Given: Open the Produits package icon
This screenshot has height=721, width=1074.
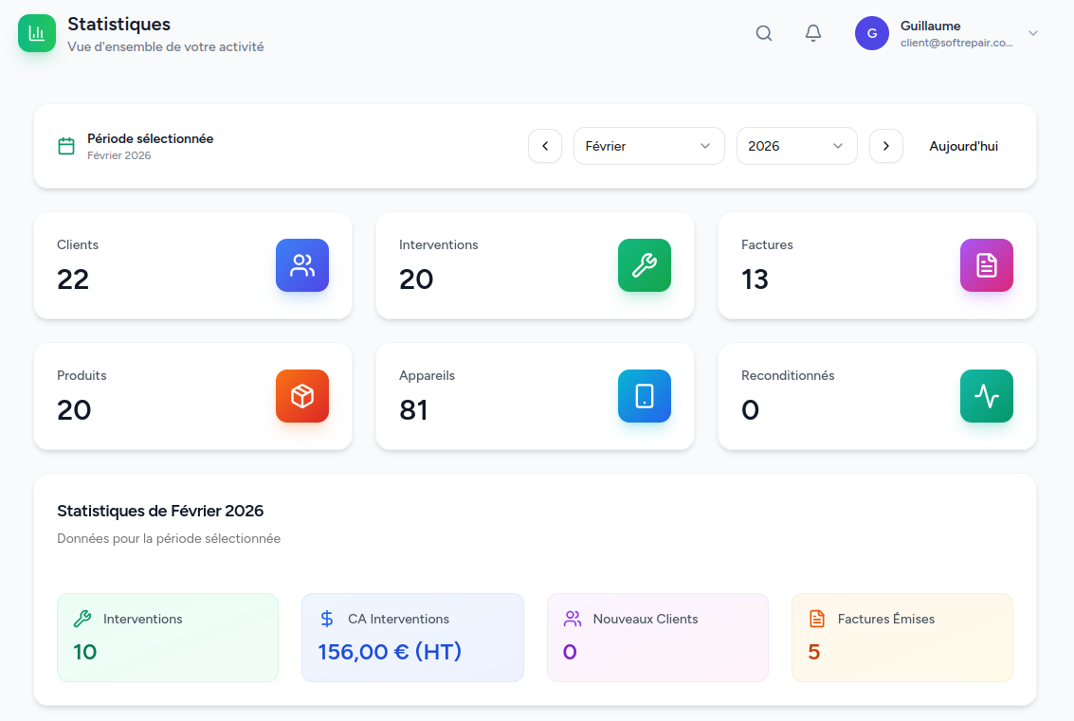Looking at the screenshot, I should 301,396.
